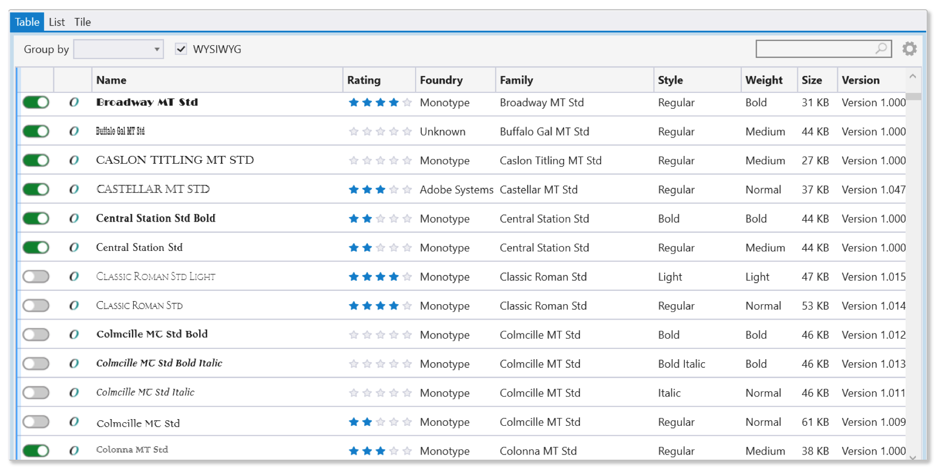Click the vertical scrollbar thumb
This screenshot has width=937, height=472.
pos(913,96)
